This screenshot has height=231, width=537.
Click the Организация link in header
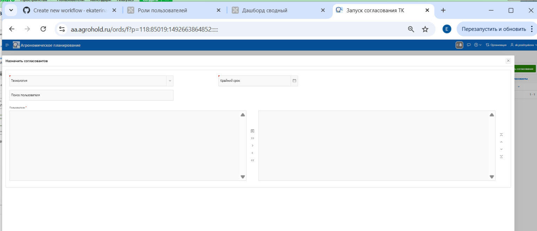click(x=496, y=45)
